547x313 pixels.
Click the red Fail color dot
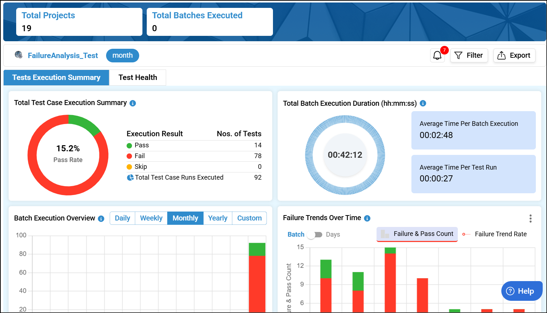129,156
